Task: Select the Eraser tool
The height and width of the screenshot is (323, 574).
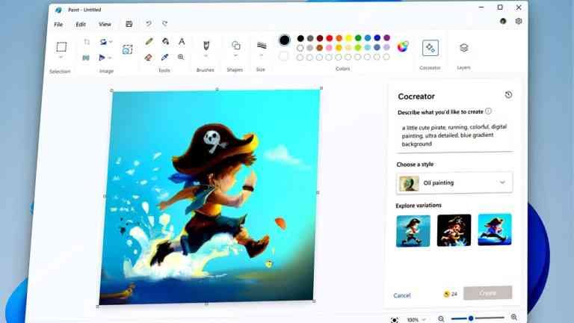Action: click(x=148, y=57)
